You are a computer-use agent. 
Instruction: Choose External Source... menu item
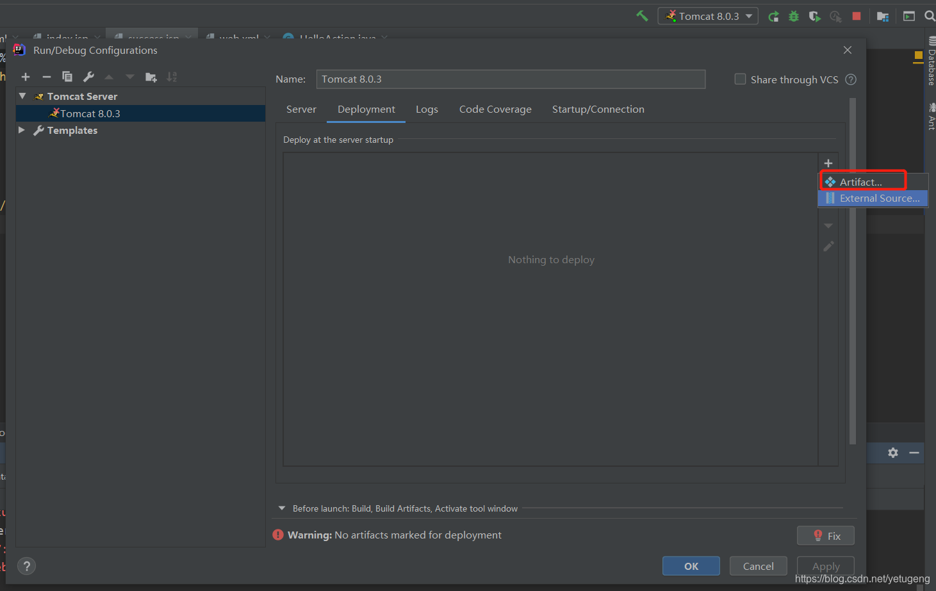873,198
